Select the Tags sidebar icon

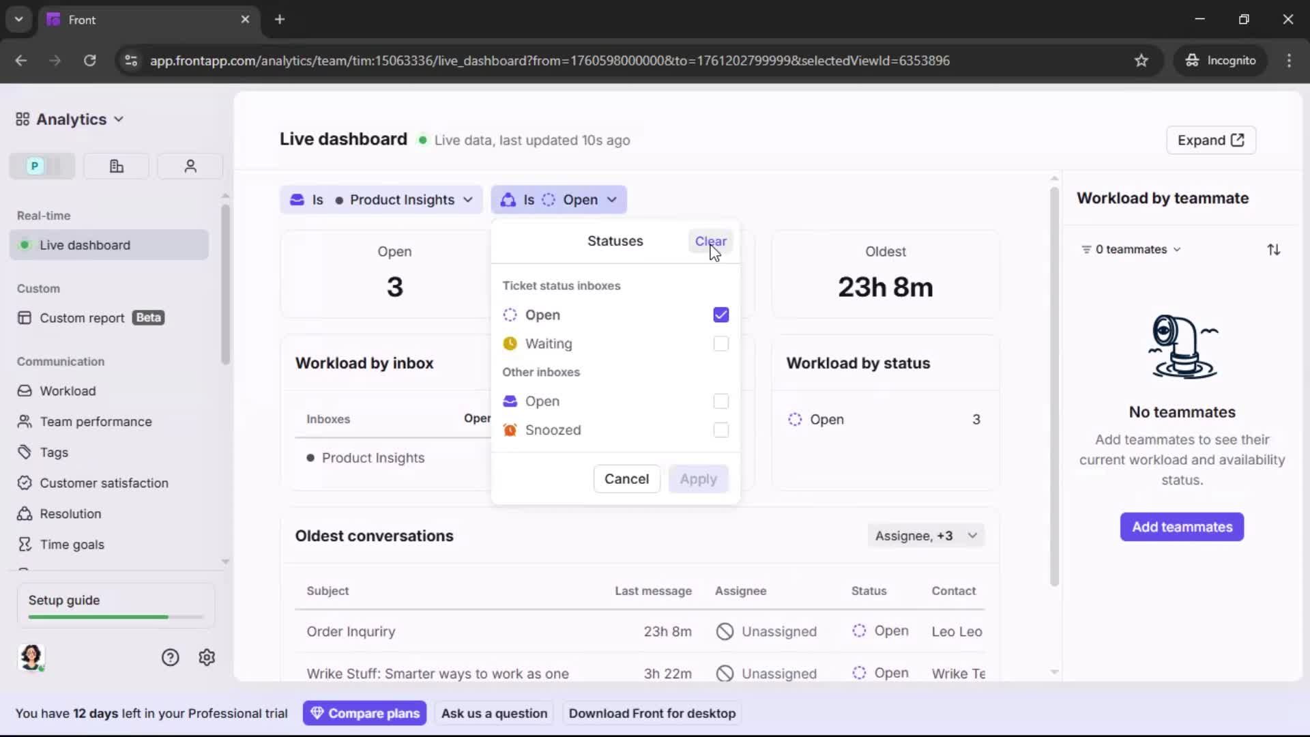(25, 452)
